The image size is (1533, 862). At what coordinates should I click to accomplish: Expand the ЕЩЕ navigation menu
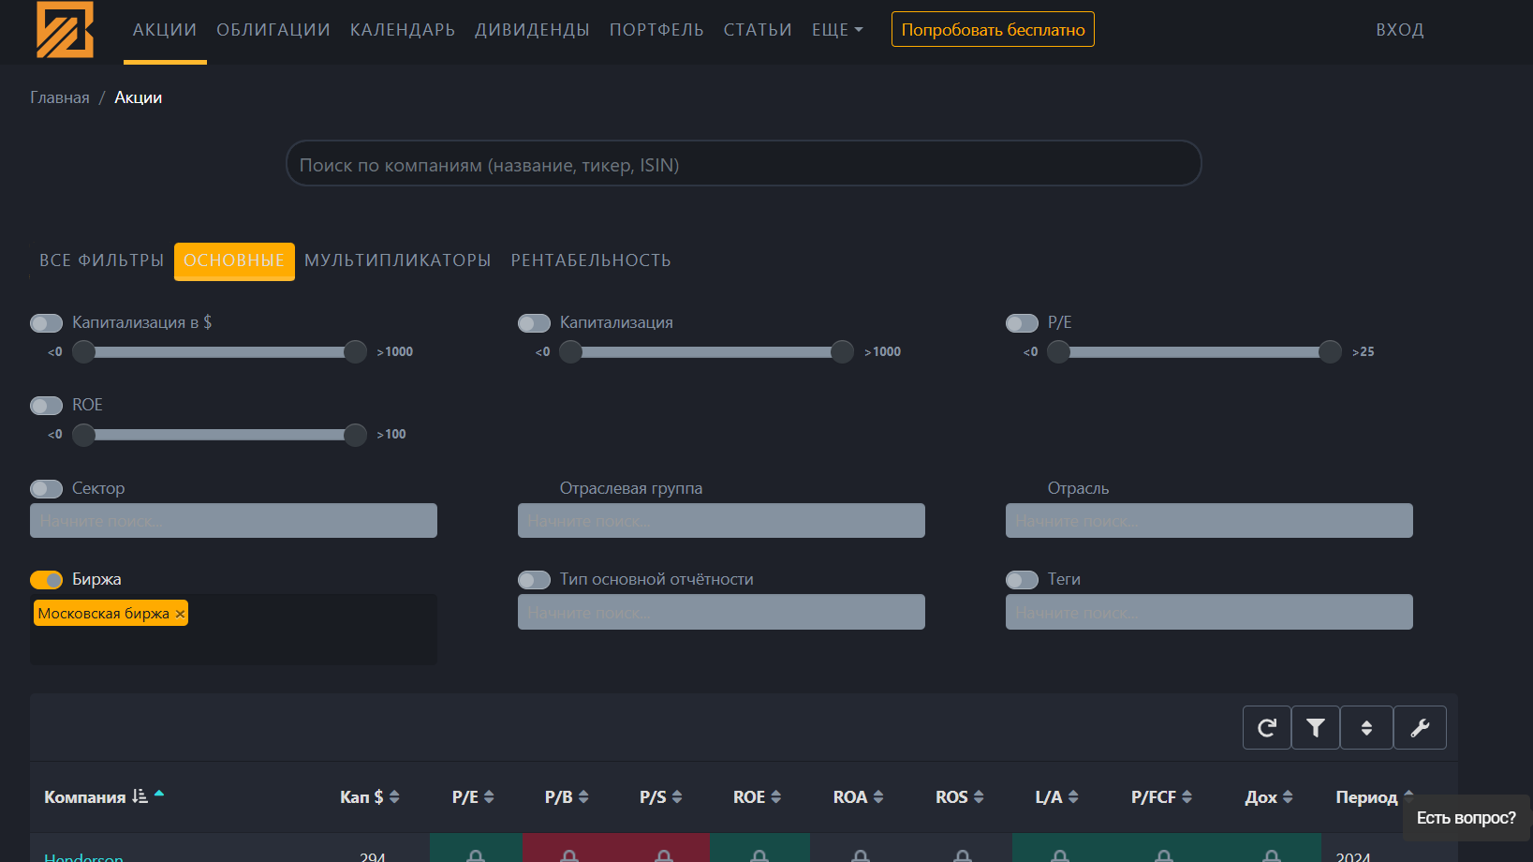click(837, 30)
